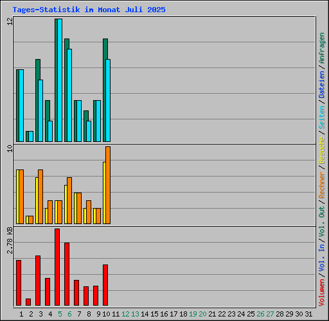
Task: Click day '15' on the x-axis
Action: 154,314
